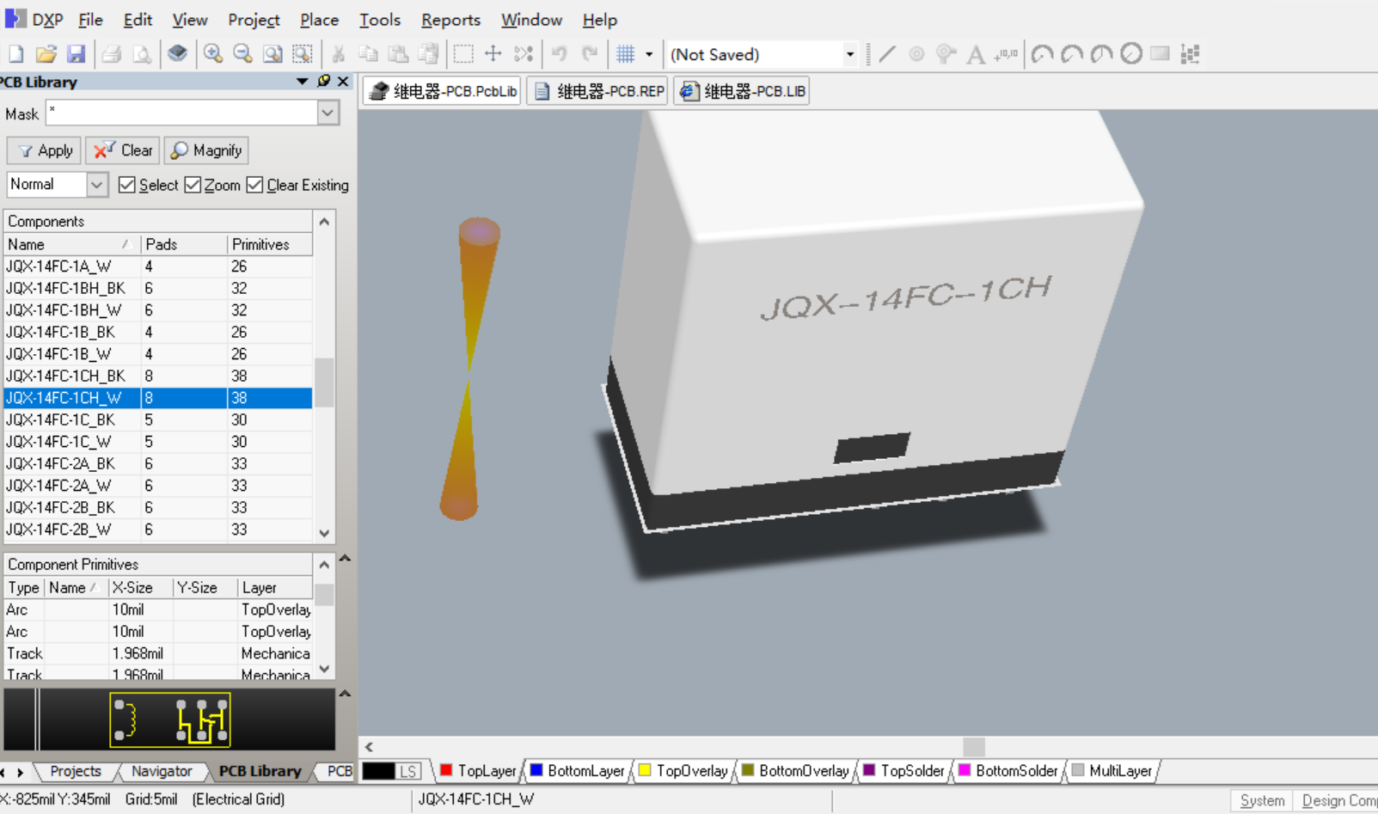Click the LS layer set button

point(409,771)
